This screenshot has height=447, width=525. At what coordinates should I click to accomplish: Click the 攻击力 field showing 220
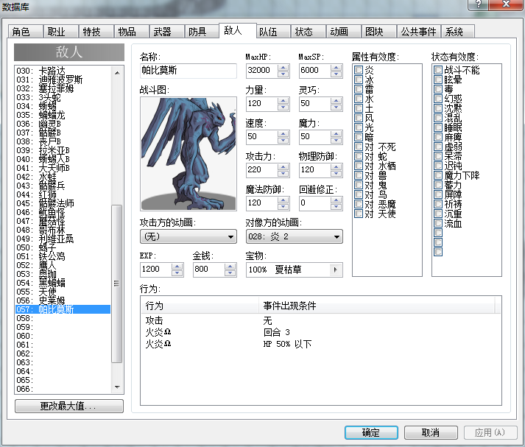point(262,170)
